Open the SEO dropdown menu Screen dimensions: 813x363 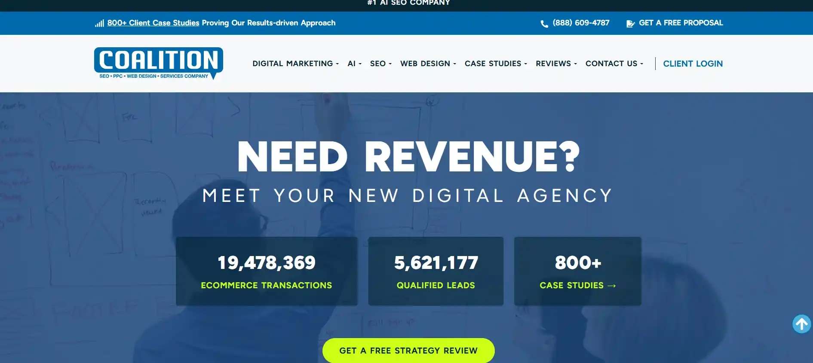coord(380,64)
